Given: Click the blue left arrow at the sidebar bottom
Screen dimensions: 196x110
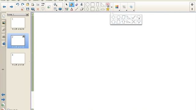Looking at the screenshot, I should pyautogui.click(x=3, y=95).
